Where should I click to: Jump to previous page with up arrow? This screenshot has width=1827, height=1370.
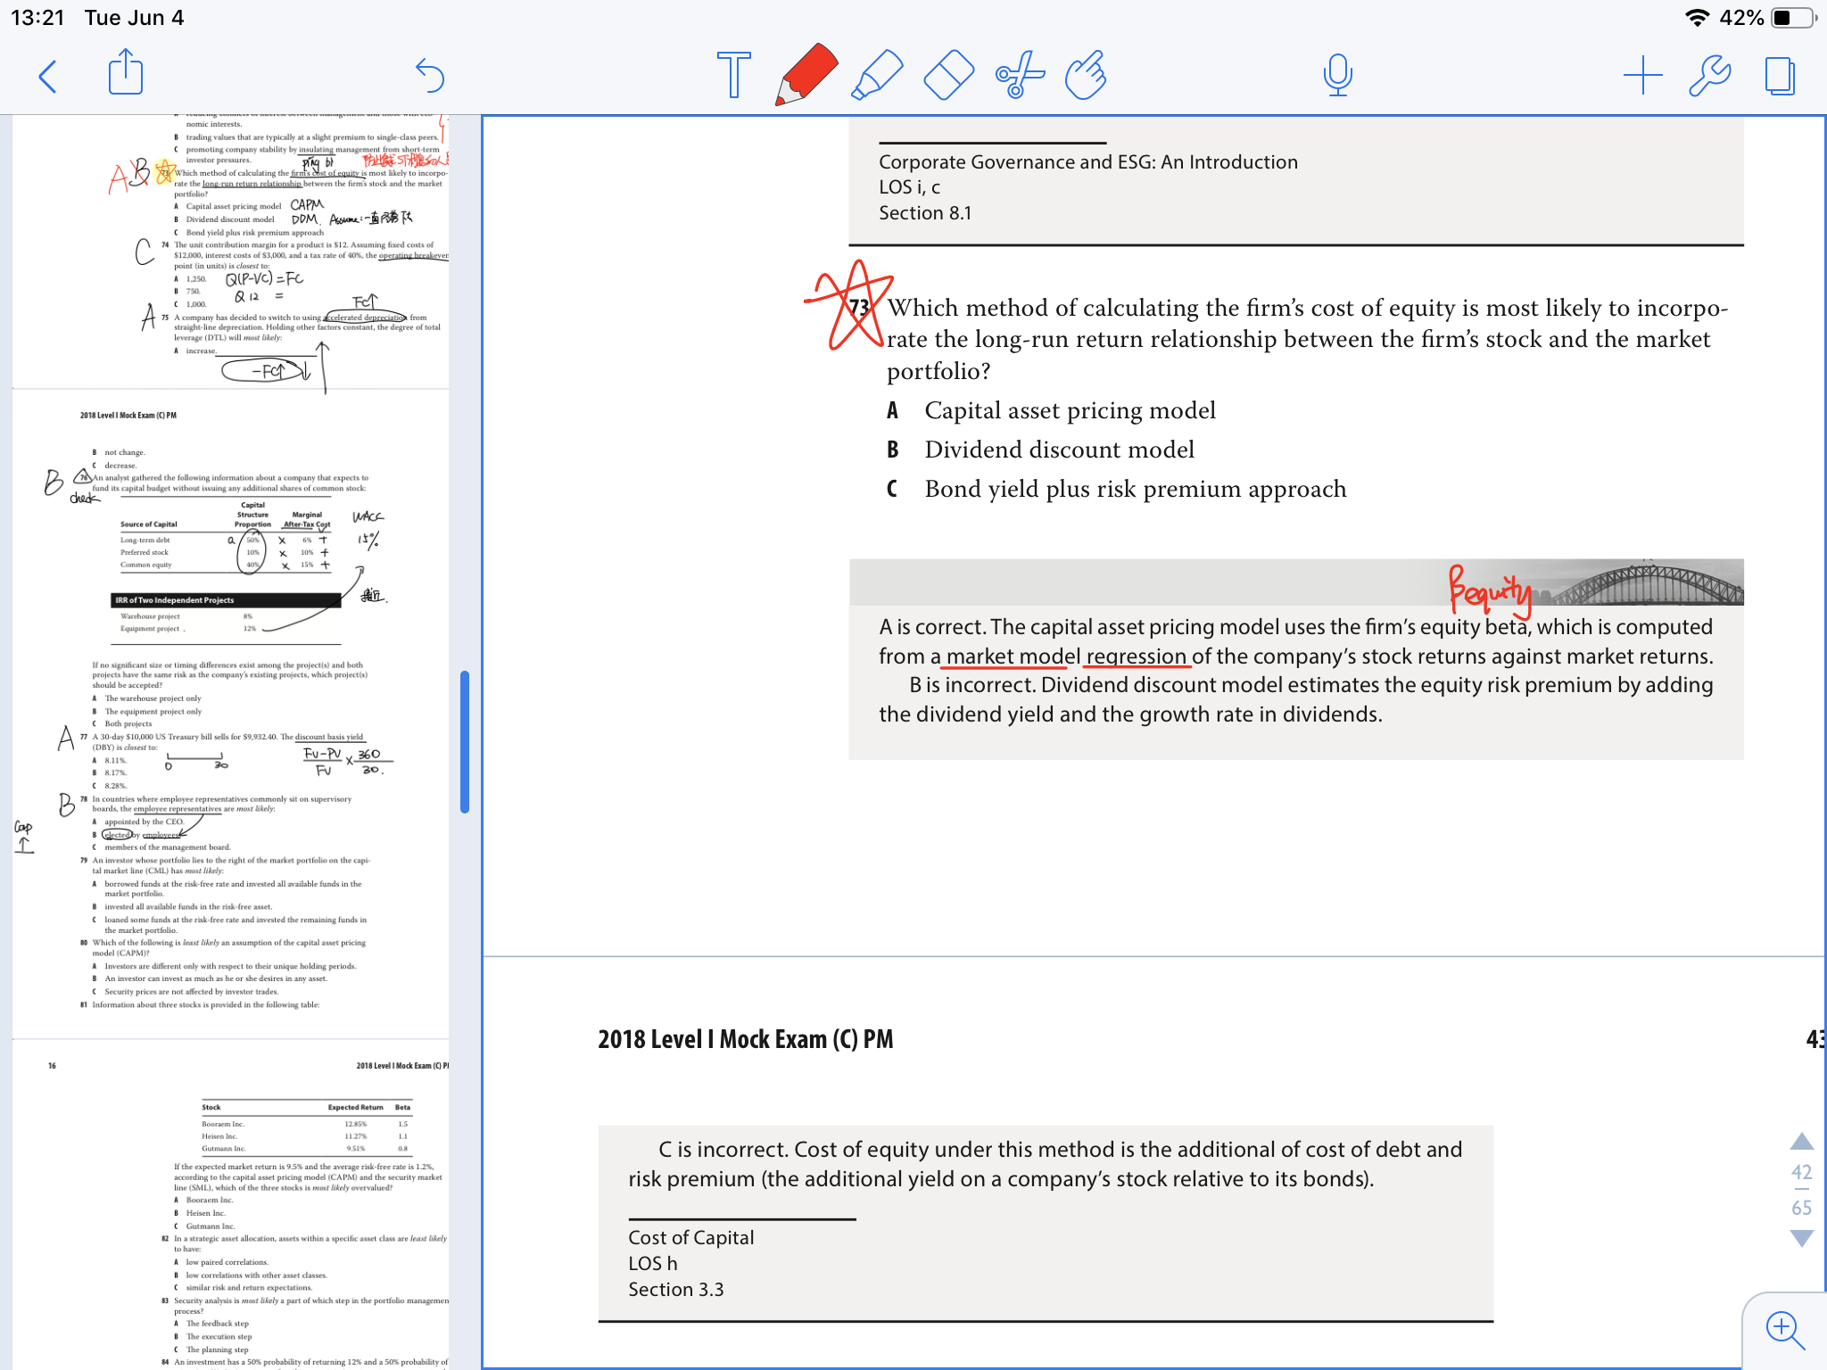(x=1801, y=1141)
